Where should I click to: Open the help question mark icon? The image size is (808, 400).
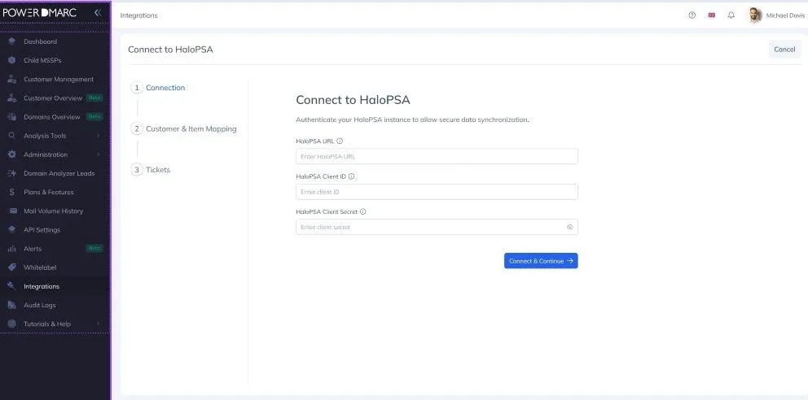692,15
